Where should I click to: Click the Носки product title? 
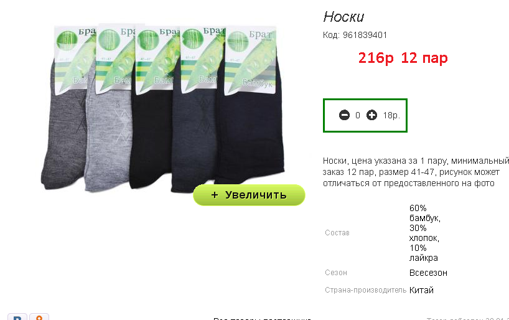click(343, 17)
